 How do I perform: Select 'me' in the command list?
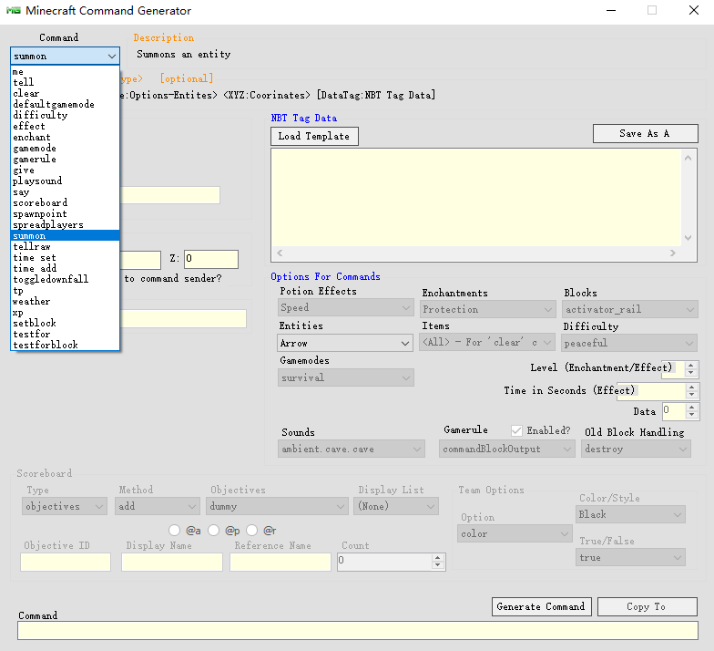[x=66, y=71]
